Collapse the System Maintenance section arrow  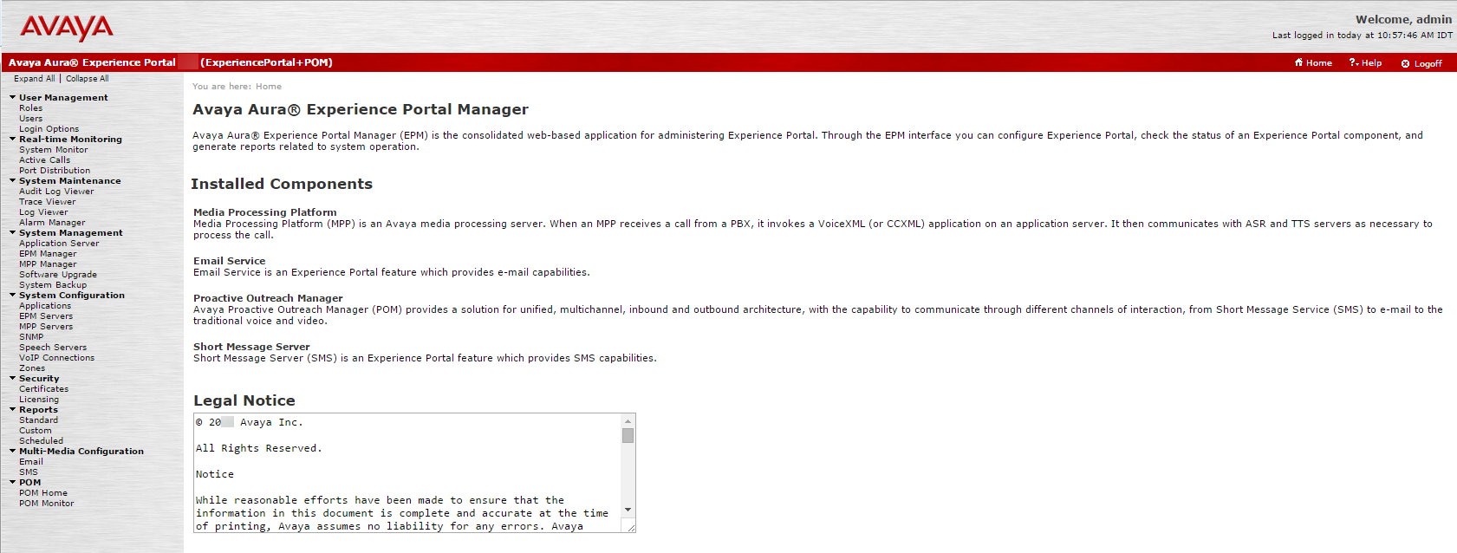click(x=12, y=180)
